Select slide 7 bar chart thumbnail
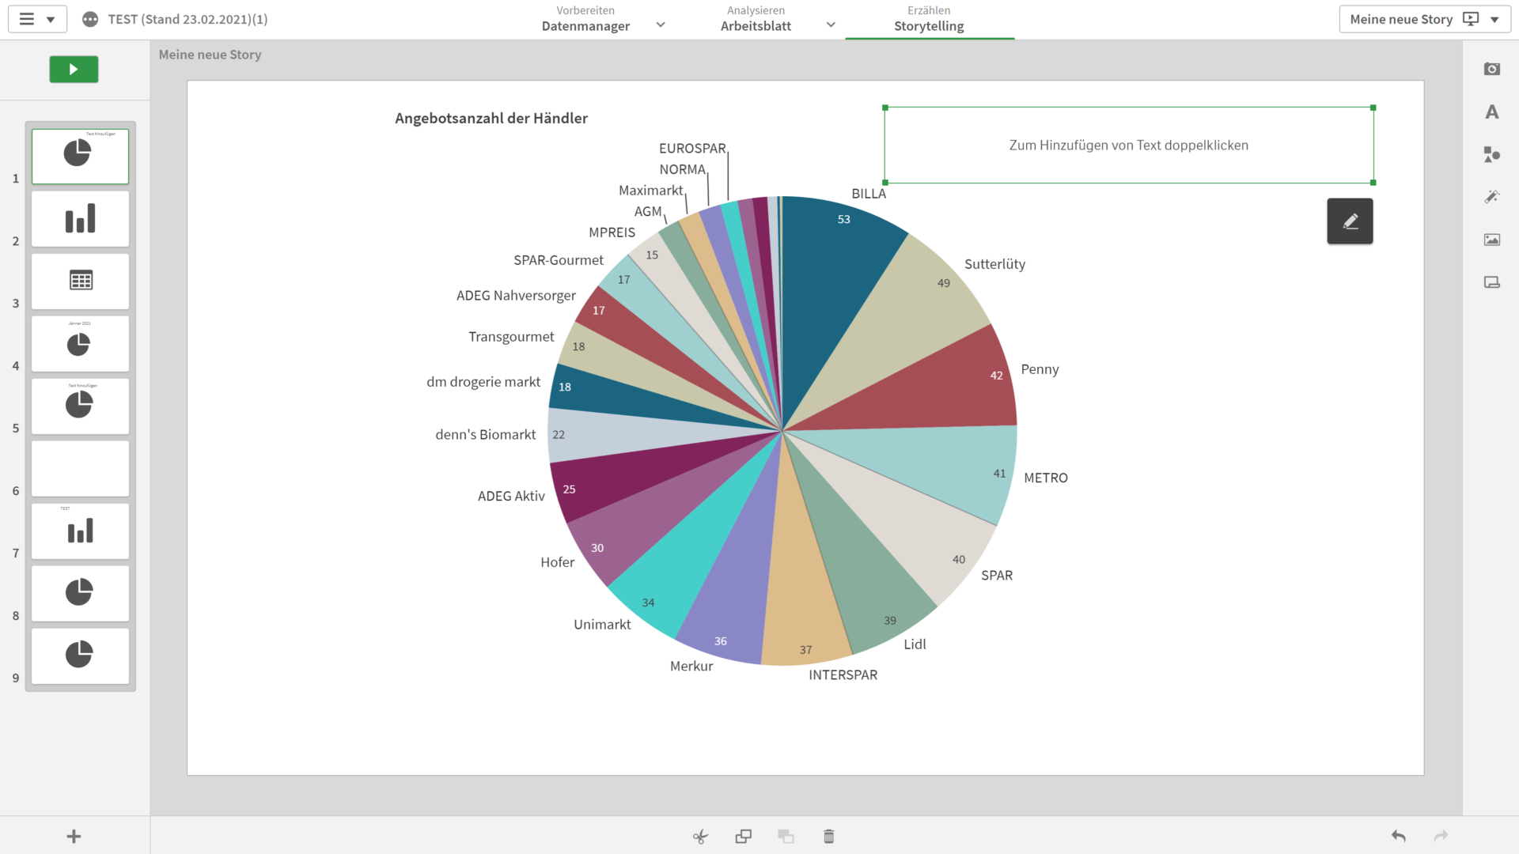This screenshot has height=854, width=1519. (80, 531)
